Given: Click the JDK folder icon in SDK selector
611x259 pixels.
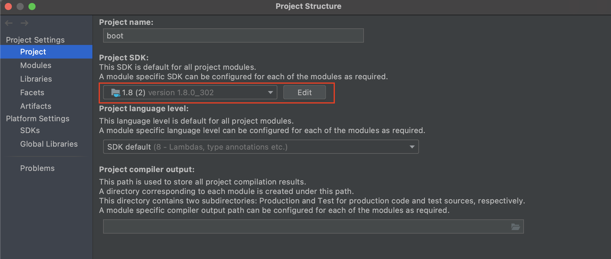Looking at the screenshot, I should 115,93.
